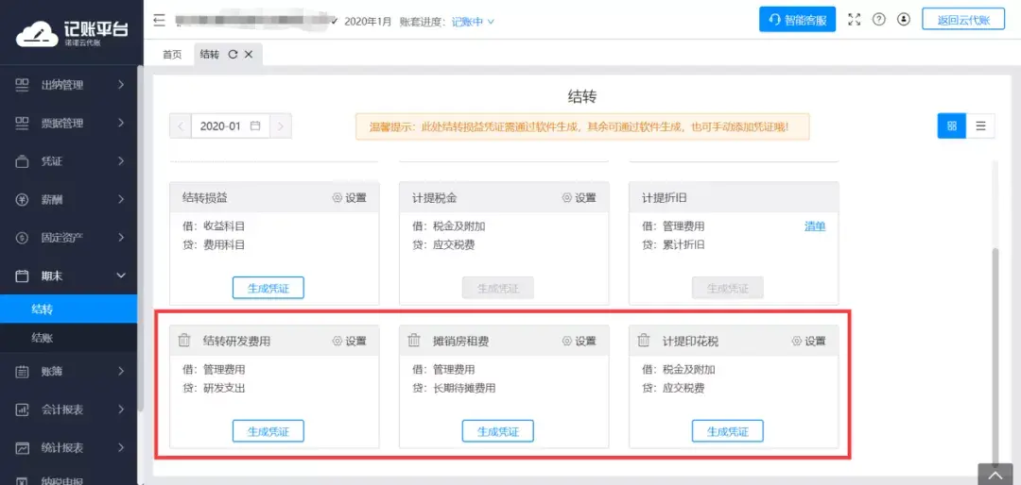Toggle fullscreen mode icon in header

pos(855,20)
